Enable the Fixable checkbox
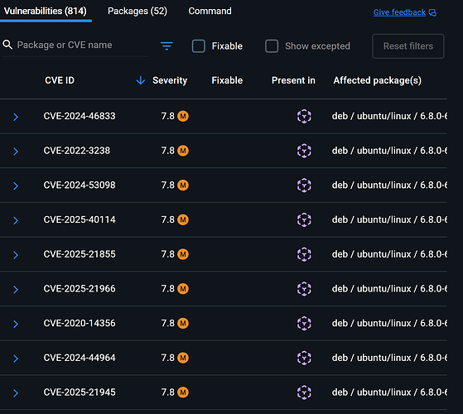Image resolution: width=463 pixels, height=414 pixels. [199, 46]
